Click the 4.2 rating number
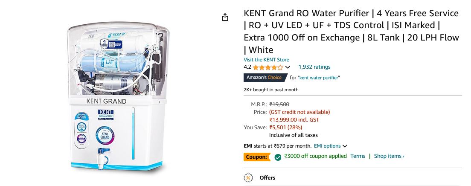The width and height of the screenshot is (471, 186). [x=247, y=67]
